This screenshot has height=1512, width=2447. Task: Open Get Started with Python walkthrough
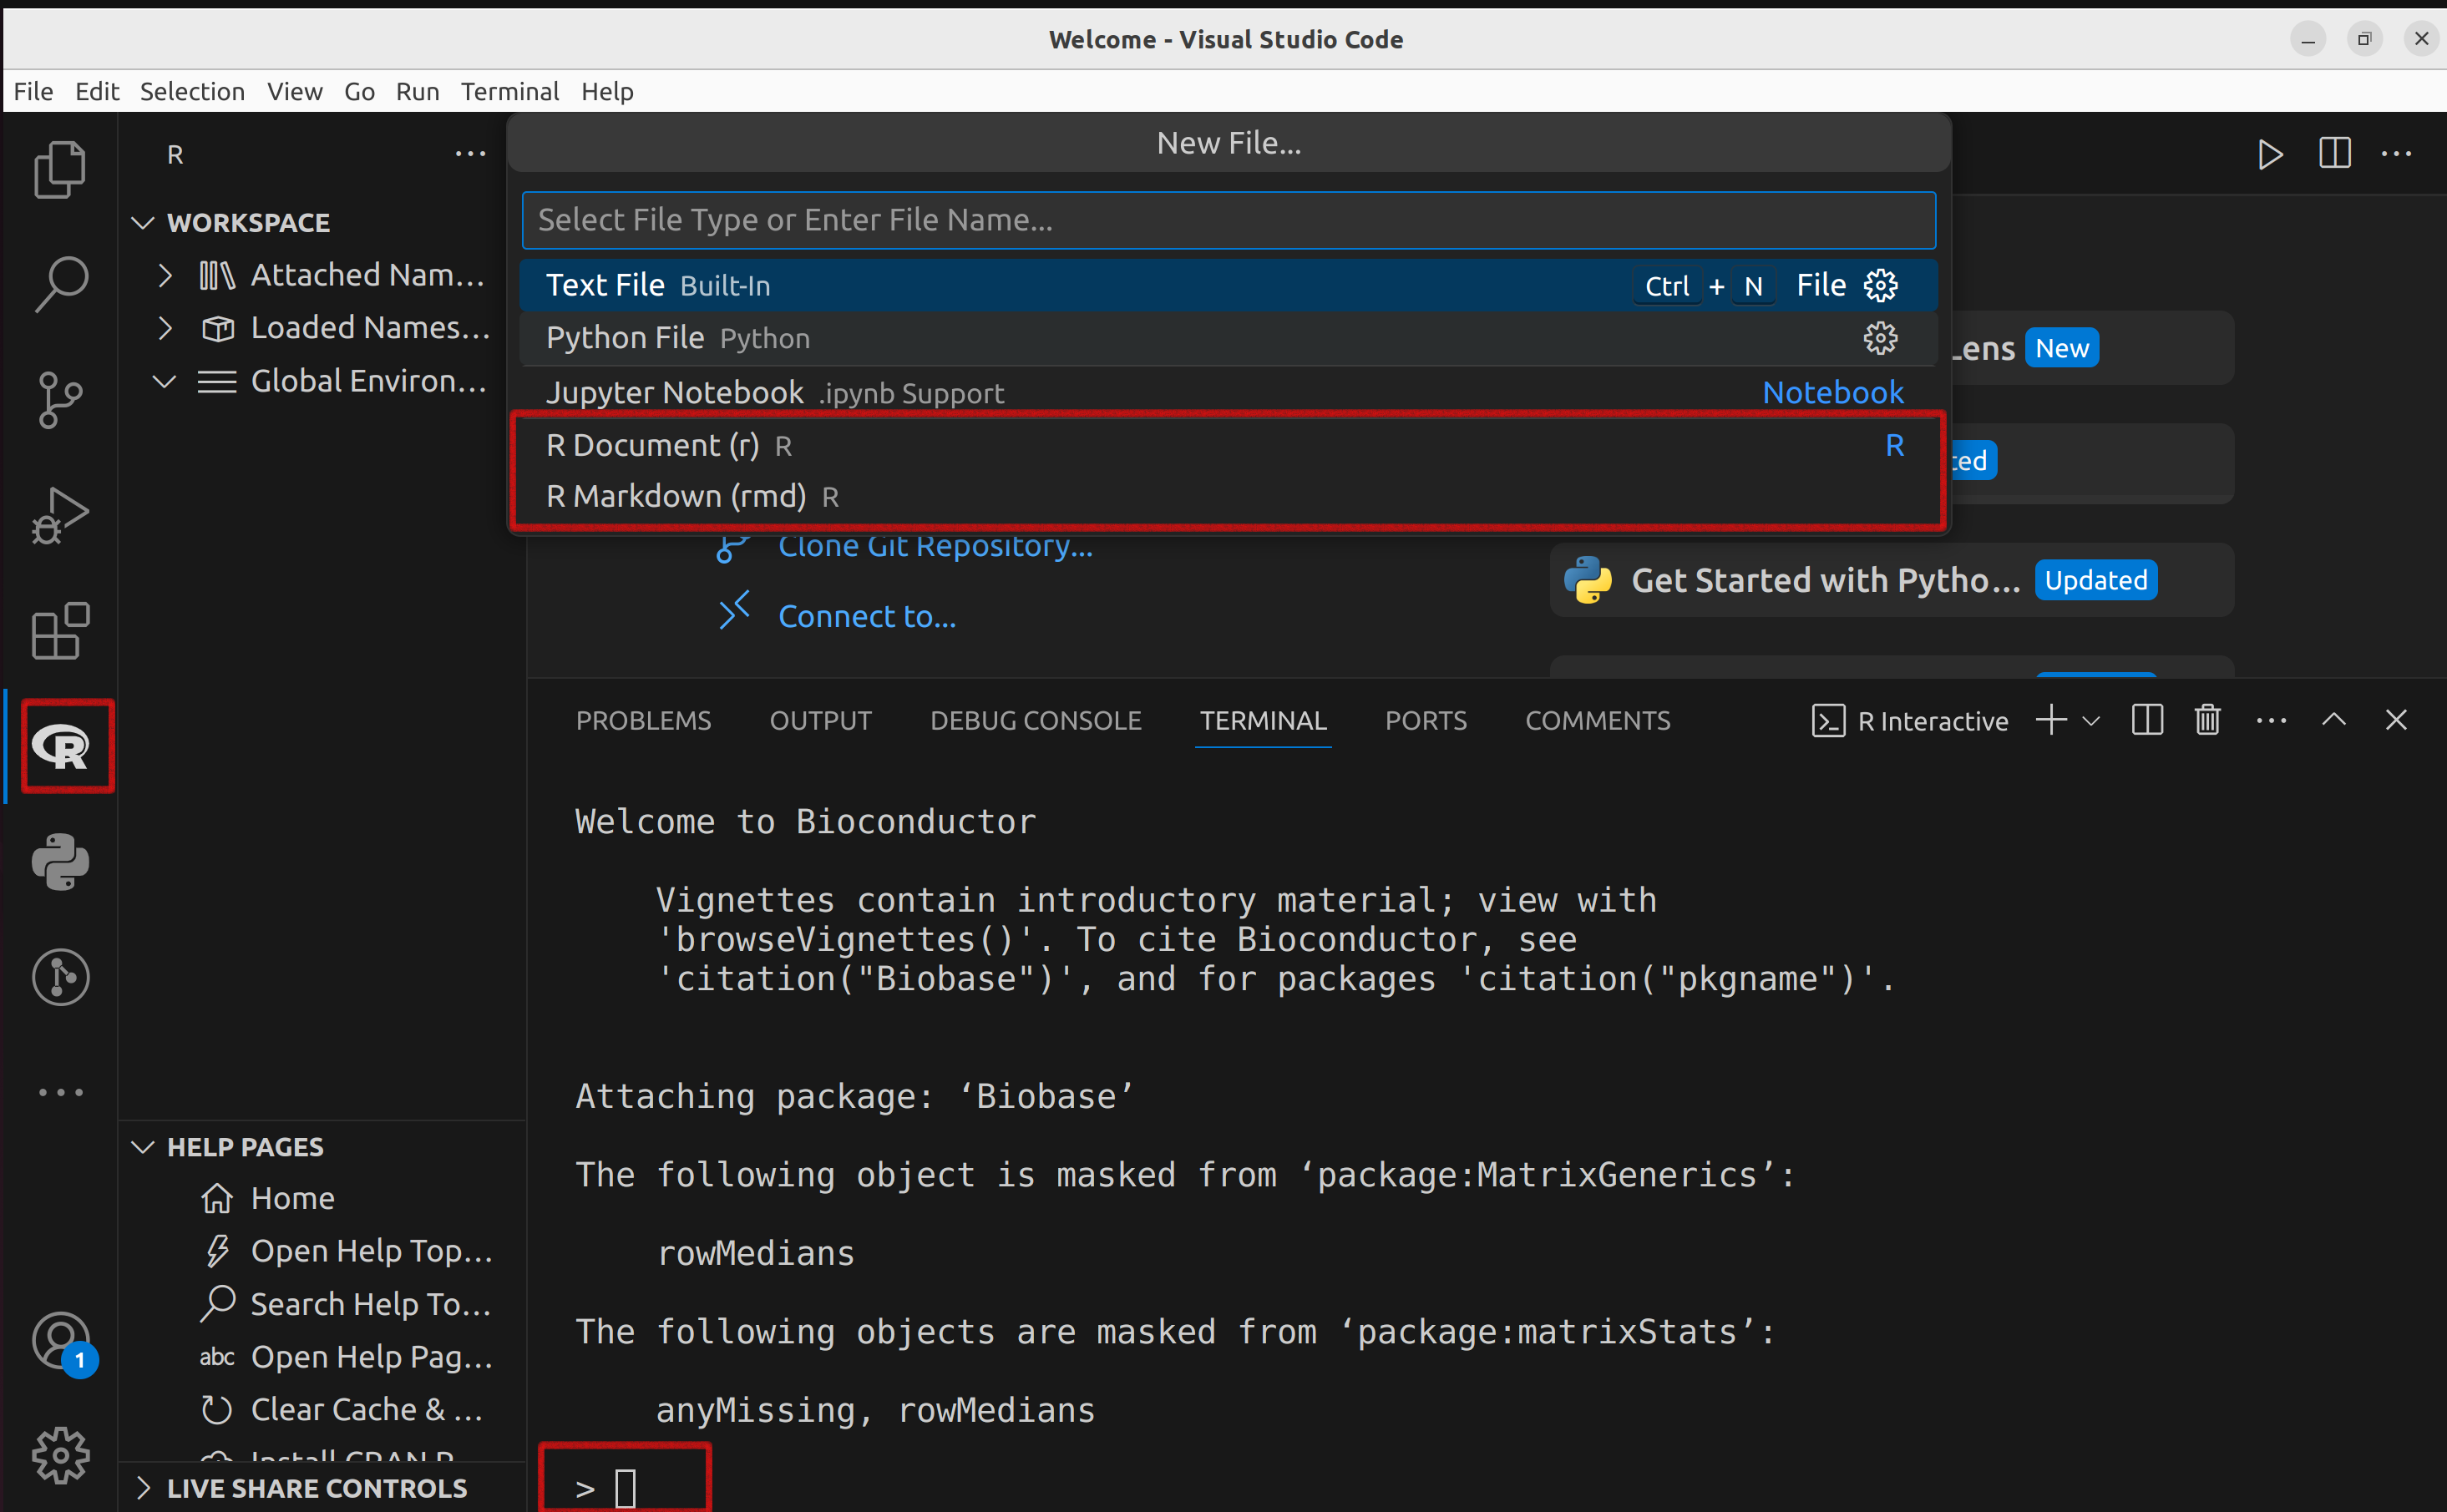coord(1890,580)
